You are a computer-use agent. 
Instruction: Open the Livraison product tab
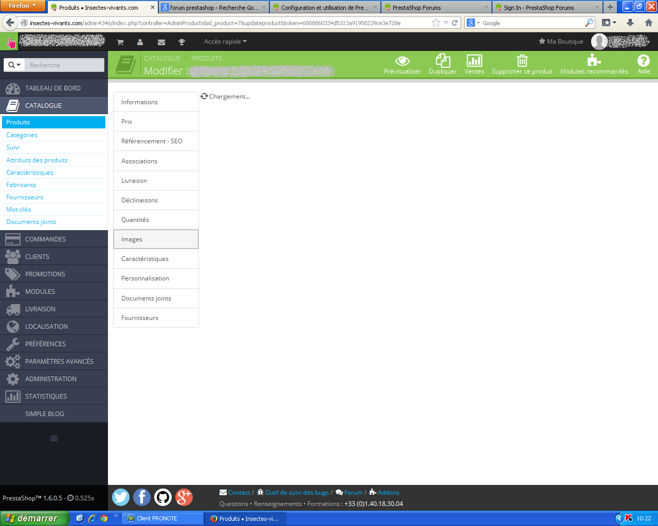point(156,181)
